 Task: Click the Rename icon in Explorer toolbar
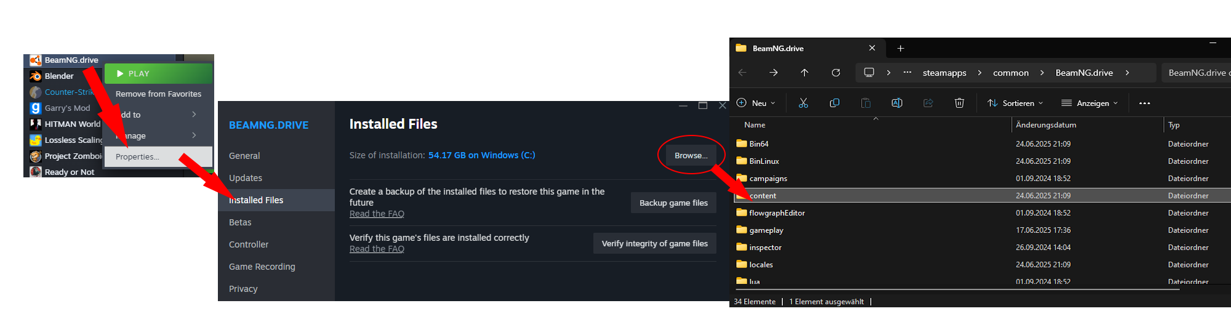coord(897,103)
